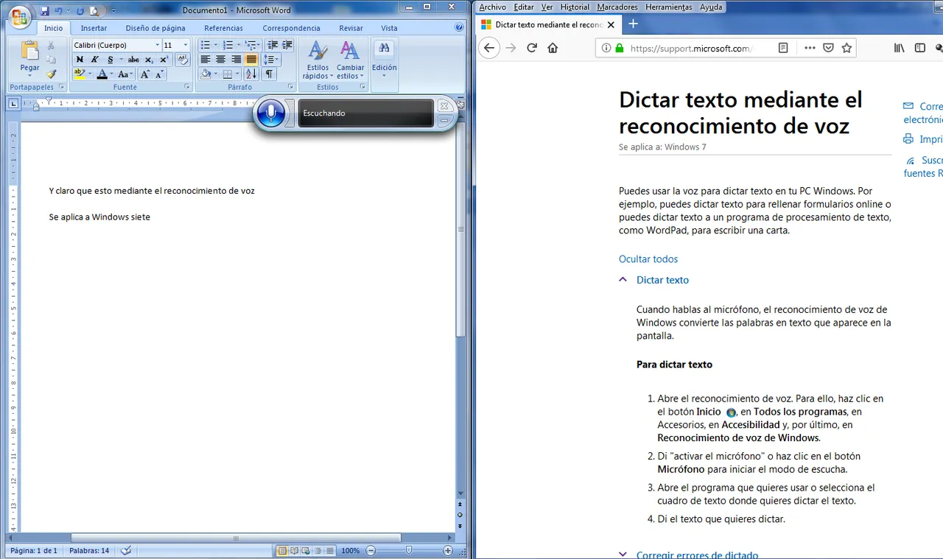Click the Ocultar todos link
943x559 pixels.
[x=648, y=259]
